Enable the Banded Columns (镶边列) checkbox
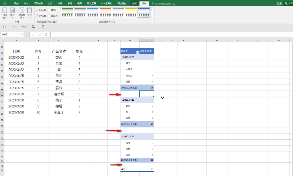This screenshot has width=293, height=176. pos(49,16)
